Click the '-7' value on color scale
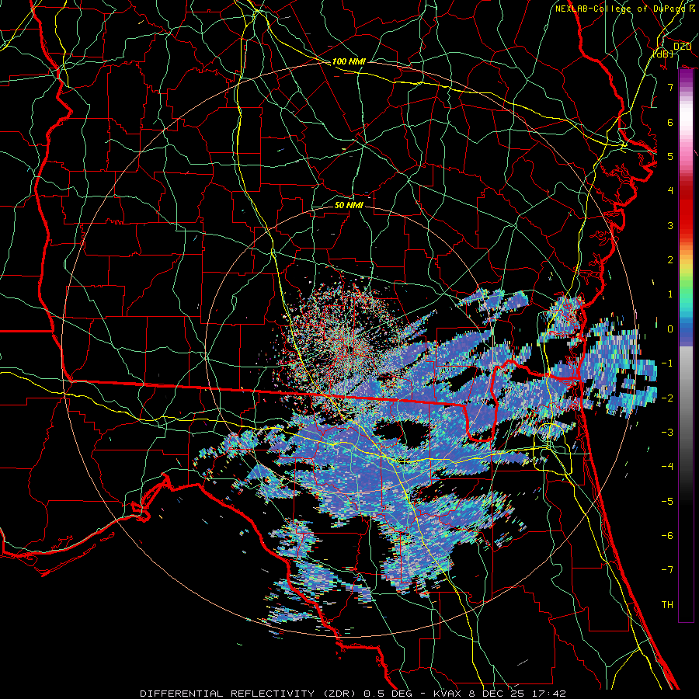This screenshot has width=699, height=699. pyautogui.click(x=667, y=570)
